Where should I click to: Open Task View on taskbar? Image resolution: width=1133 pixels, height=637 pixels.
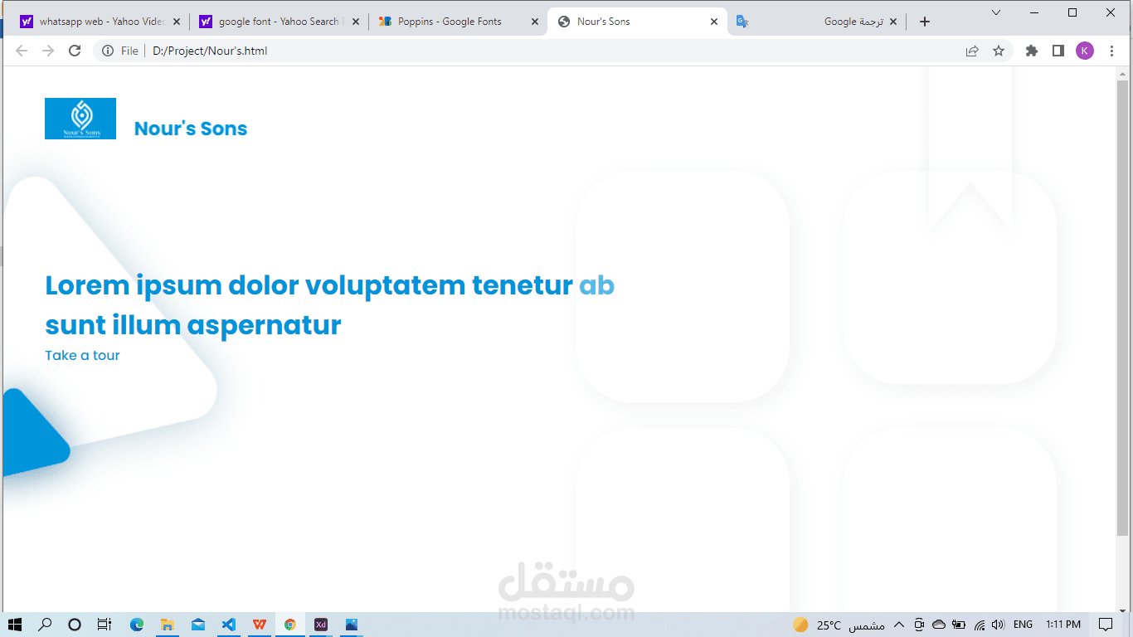click(105, 625)
